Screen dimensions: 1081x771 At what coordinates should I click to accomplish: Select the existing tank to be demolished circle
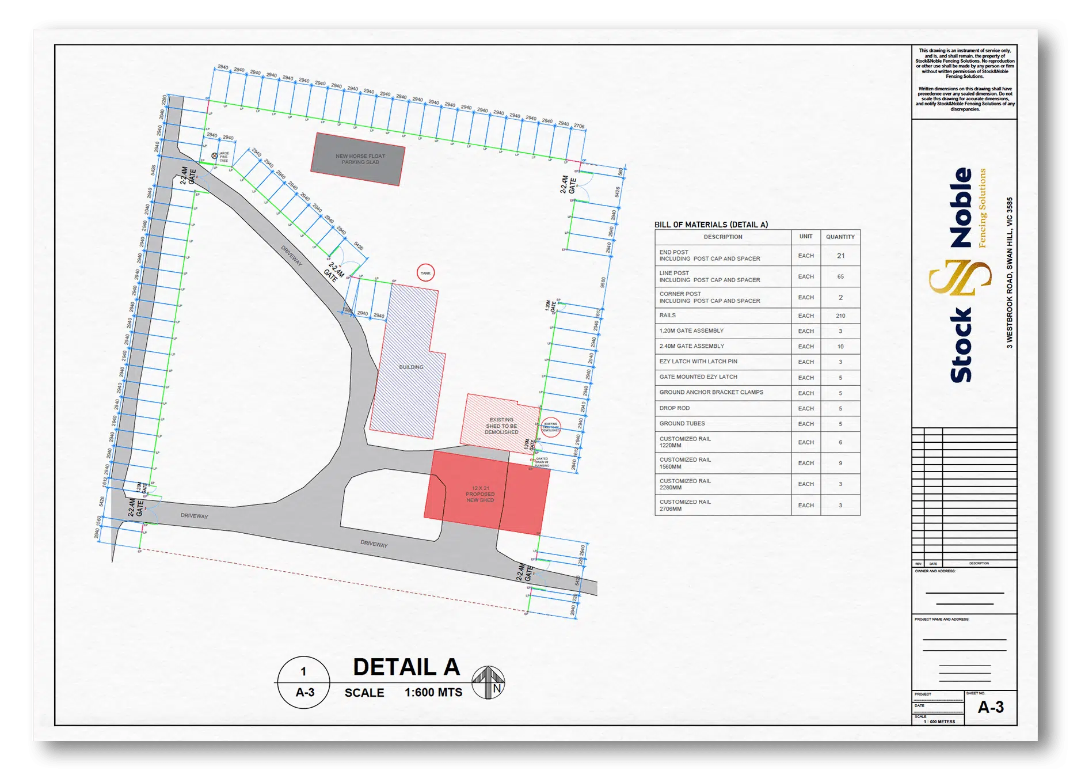point(551,427)
